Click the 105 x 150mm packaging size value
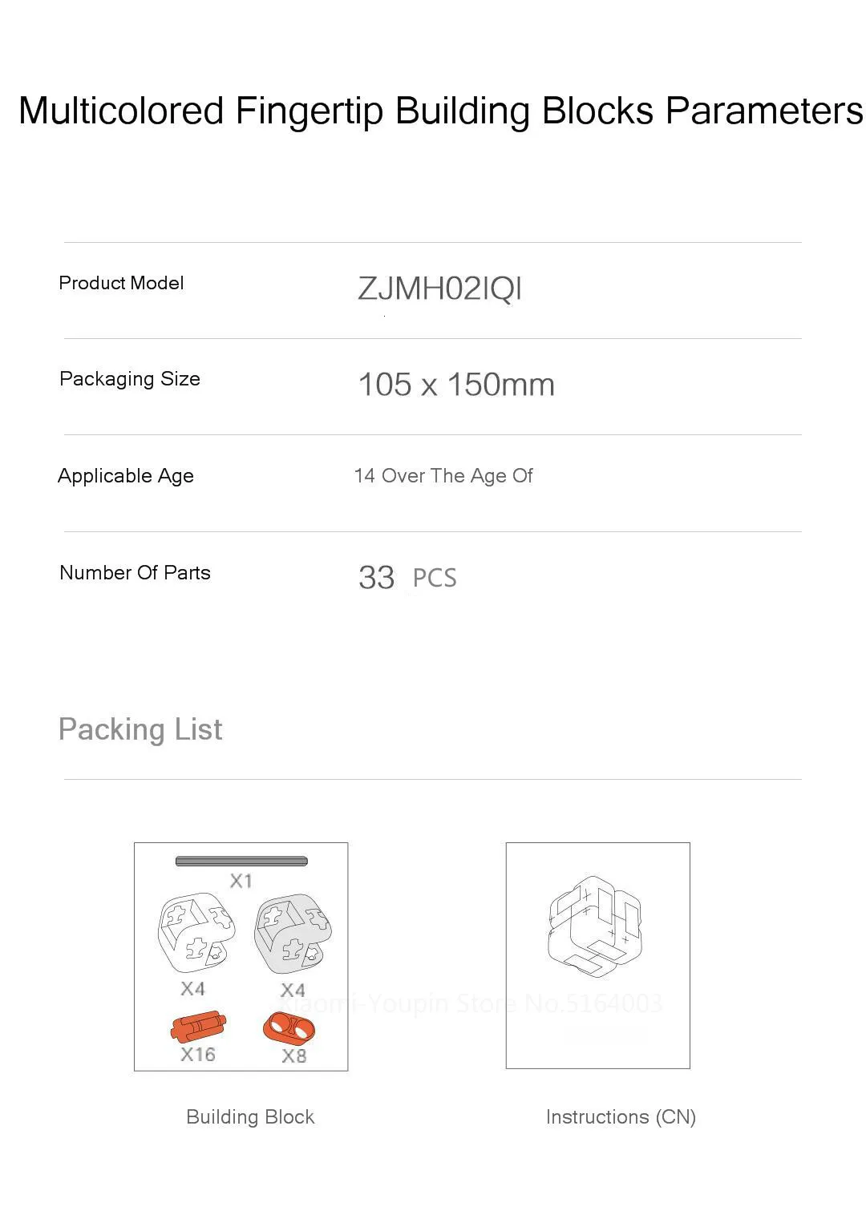The image size is (866, 1231). pos(455,385)
